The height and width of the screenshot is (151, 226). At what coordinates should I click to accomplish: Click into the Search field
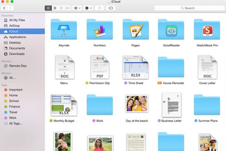(x=189, y=8)
